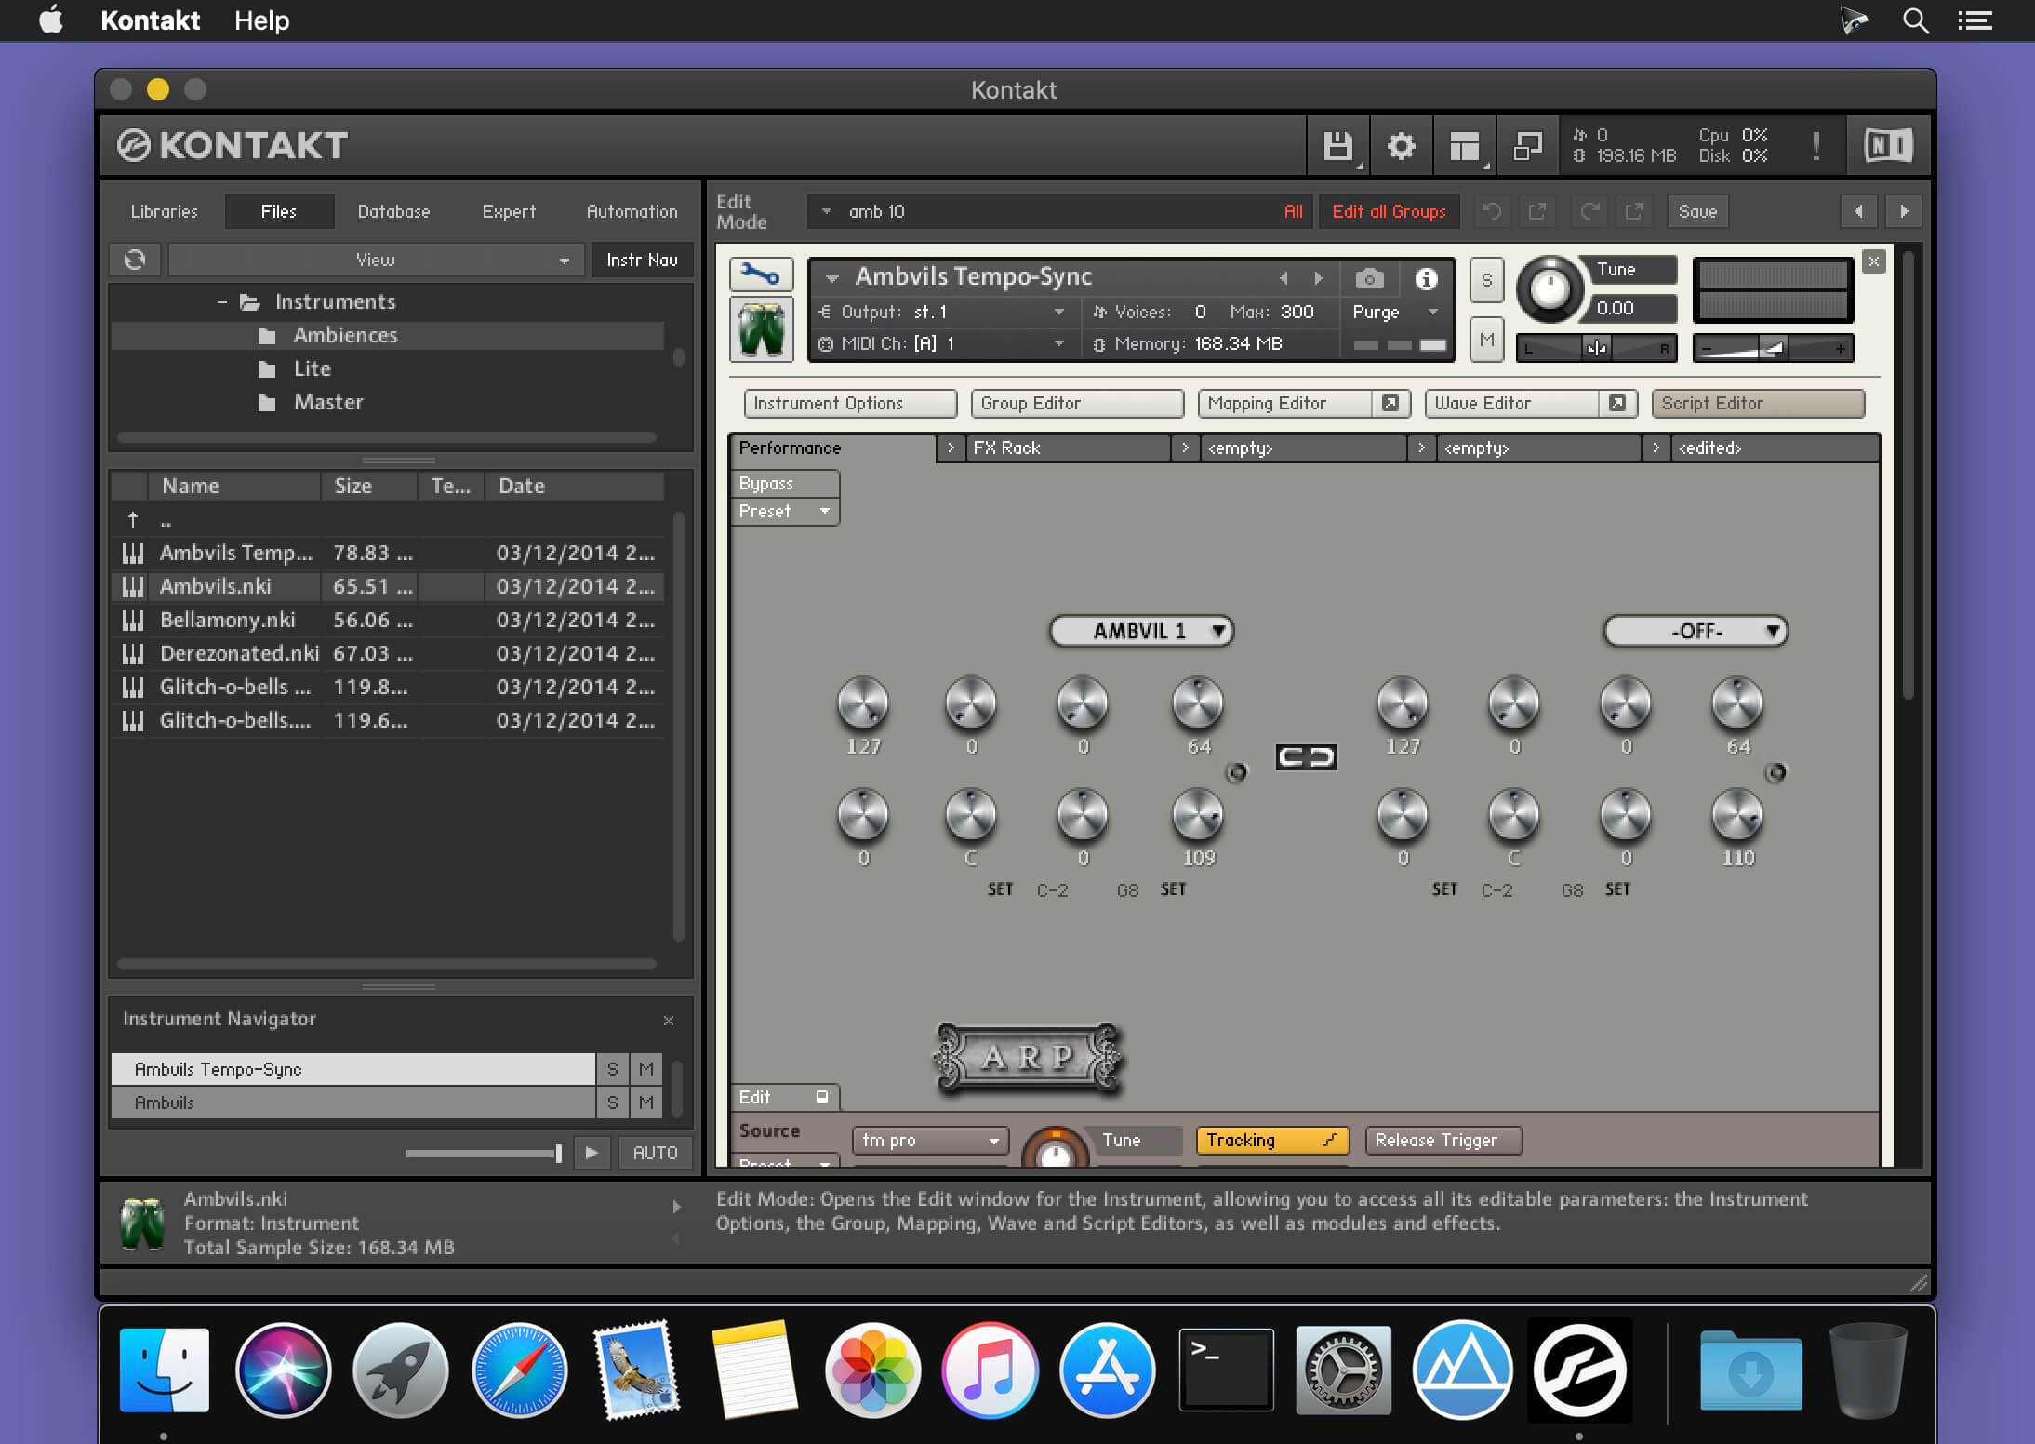Switch to the Automation tab
Viewport: 2035px width, 1444px height.
point(632,211)
